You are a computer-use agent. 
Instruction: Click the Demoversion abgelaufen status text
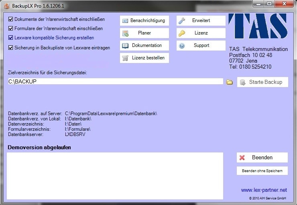pos(39,148)
